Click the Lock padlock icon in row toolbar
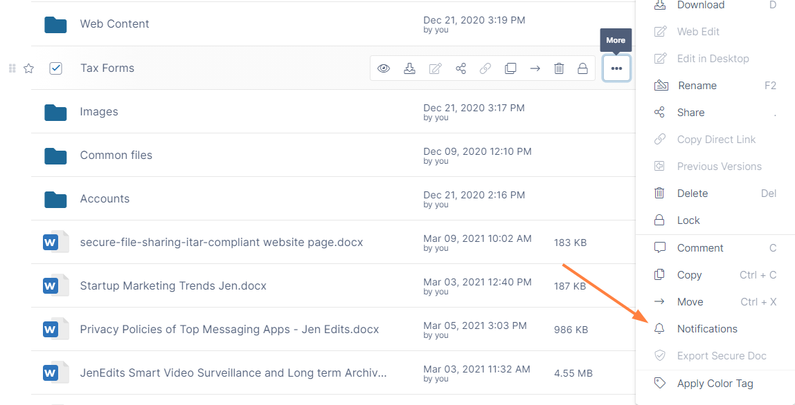Screen dimensions: 795x405 pyautogui.click(x=583, y=68)
